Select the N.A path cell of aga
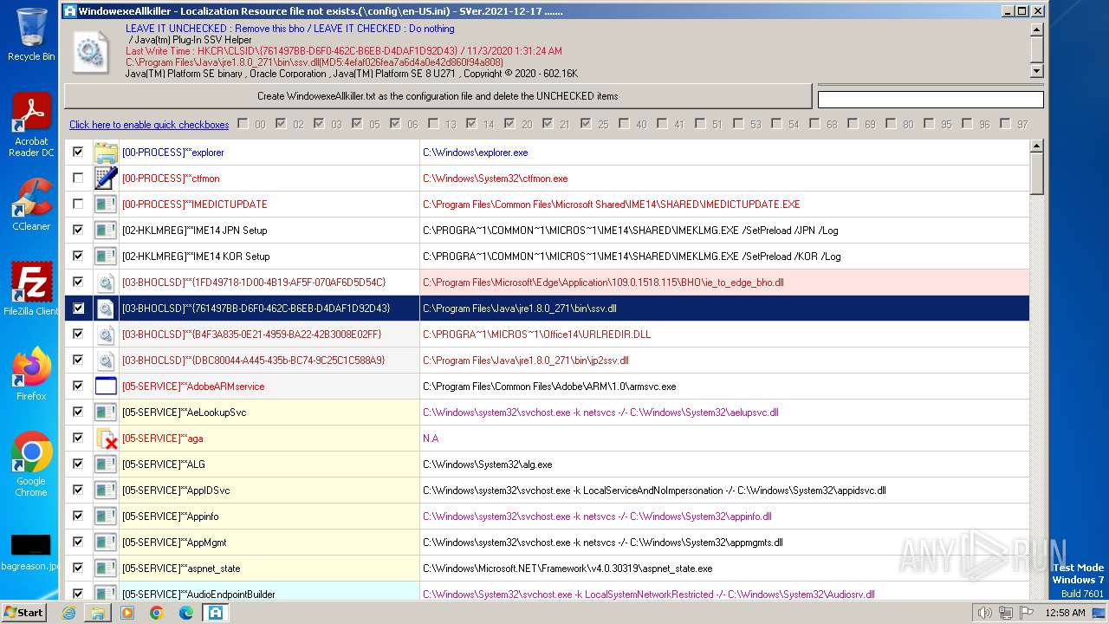Viewport: 1109px width, 624px height. pyautogui.click(x=724, y=439)
